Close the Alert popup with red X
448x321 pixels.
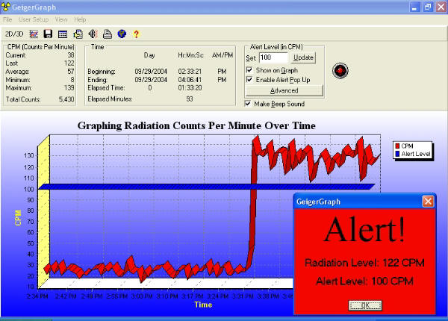[428, 202]
